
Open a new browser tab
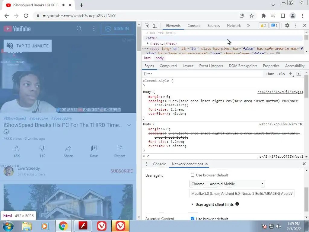pos(81,5)
